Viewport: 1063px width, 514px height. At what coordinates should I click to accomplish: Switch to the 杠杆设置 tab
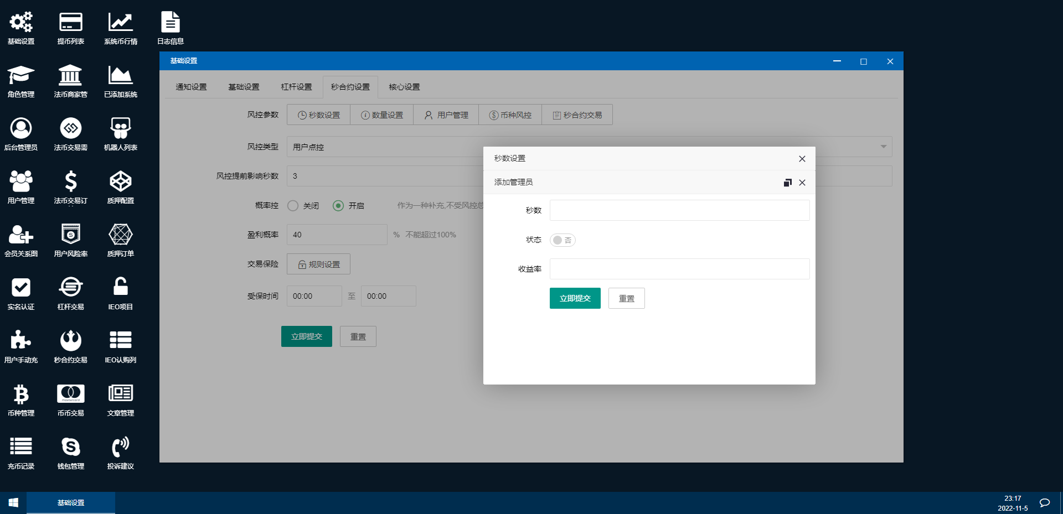pos(296,87)
